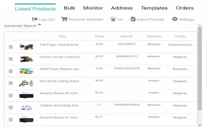This screenshot has height=129, width=207.
Task: Open the Personal Websites link
Action: [x=86, y=19]
